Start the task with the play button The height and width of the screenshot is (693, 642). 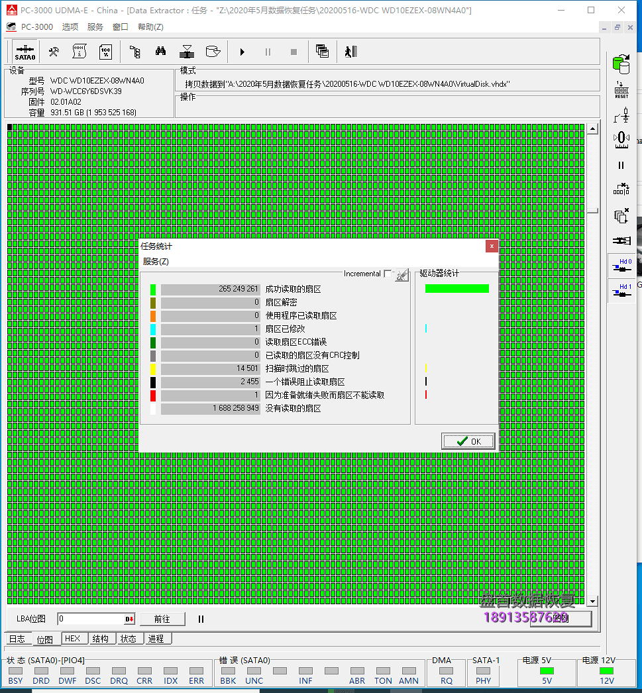point(242,52)
